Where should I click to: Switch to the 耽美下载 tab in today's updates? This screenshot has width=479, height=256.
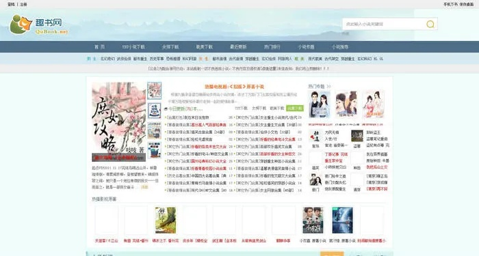coord(276,108)
